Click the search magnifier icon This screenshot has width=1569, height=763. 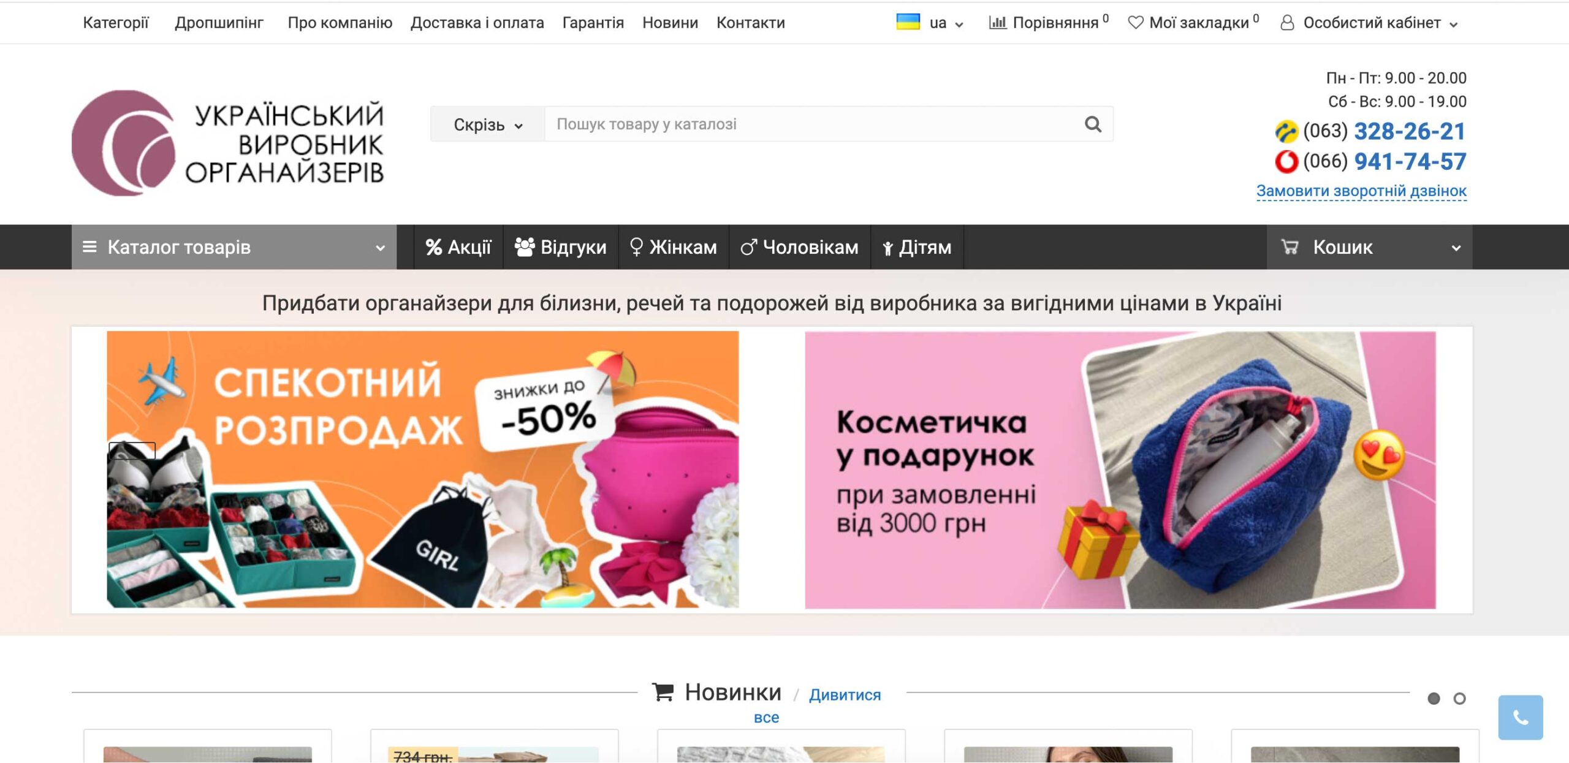pos(1093,124)
